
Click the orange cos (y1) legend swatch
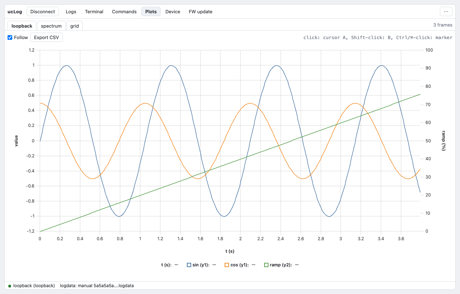(227, 265)
